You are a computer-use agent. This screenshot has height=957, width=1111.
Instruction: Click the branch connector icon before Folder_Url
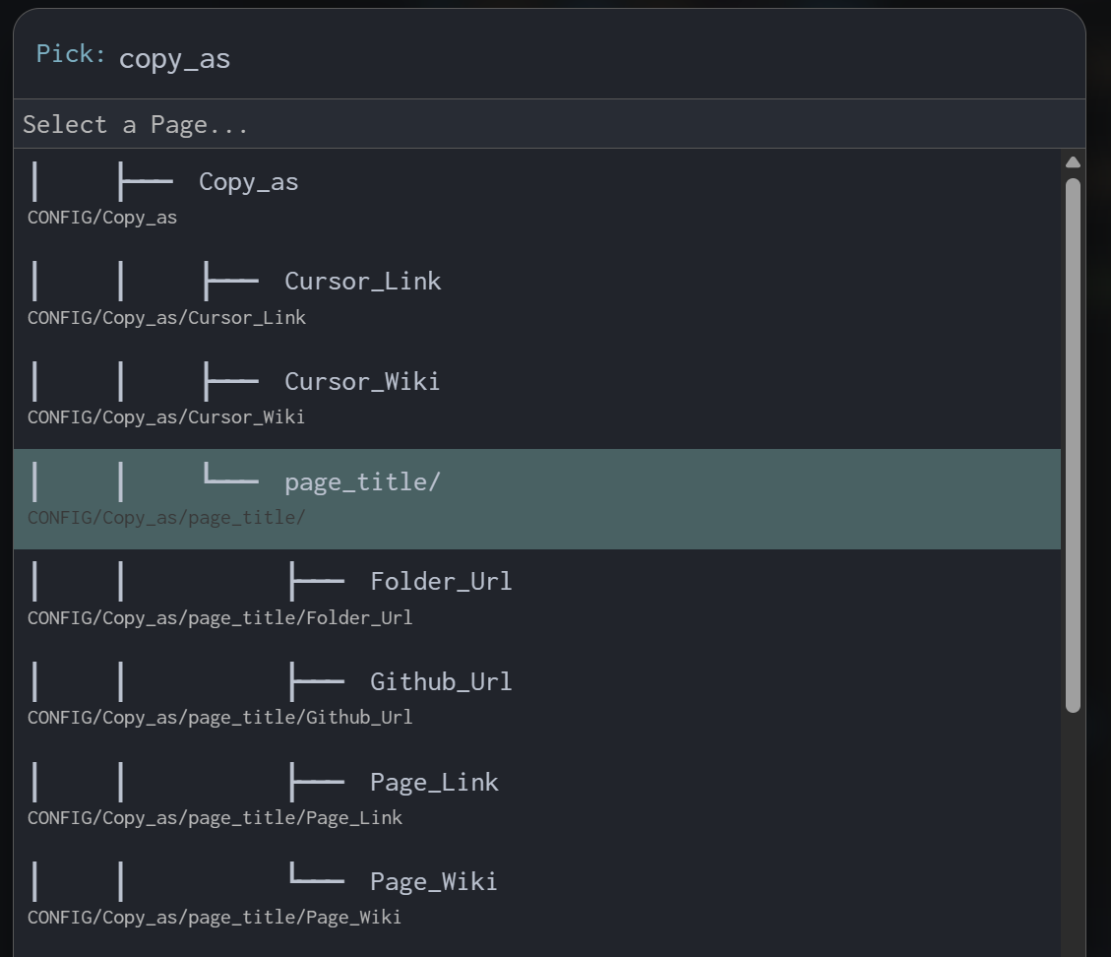click(x=317, y=582)
